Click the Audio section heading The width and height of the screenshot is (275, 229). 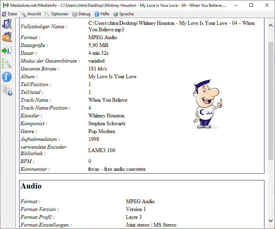31,186
